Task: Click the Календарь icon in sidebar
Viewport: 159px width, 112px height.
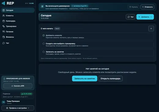Action: 4,21
